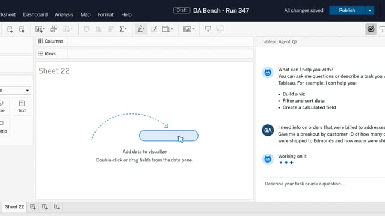Toggle the Tableau Agent panel icon
The width and height of the screenshot is (385, 216).
[x=371, y=29]
